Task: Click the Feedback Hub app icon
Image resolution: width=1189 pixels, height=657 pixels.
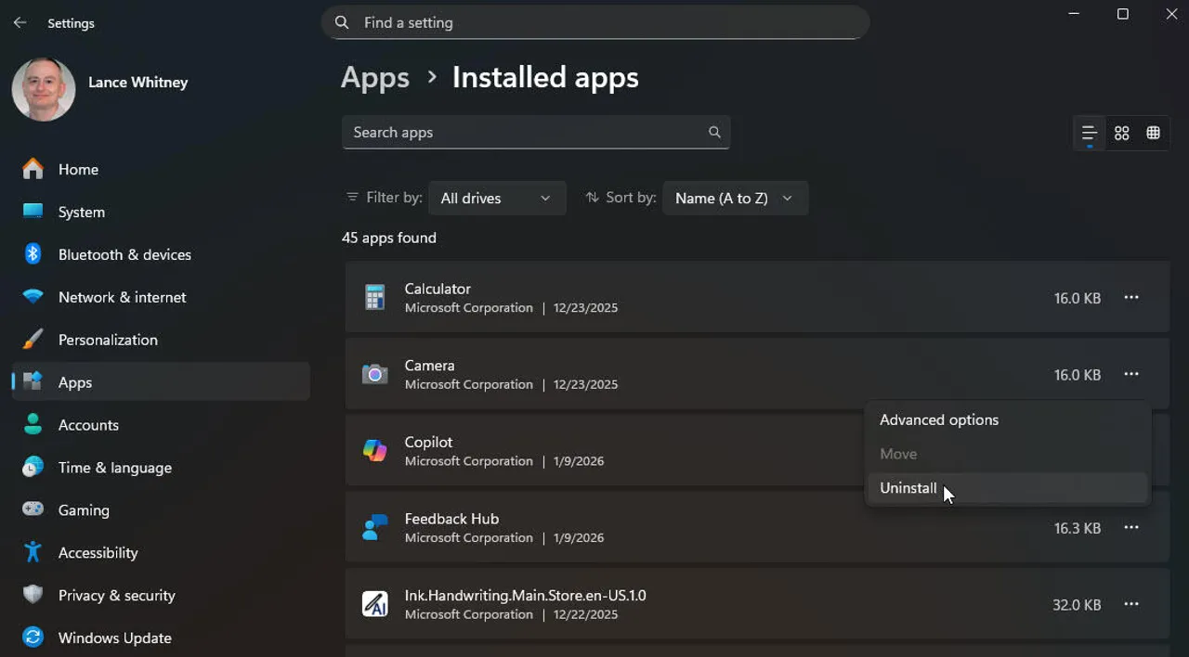Action: click(x=374, y=527)
